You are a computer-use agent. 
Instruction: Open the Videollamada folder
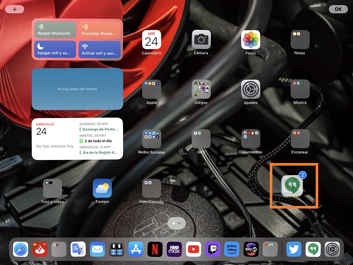pos(151,188)
